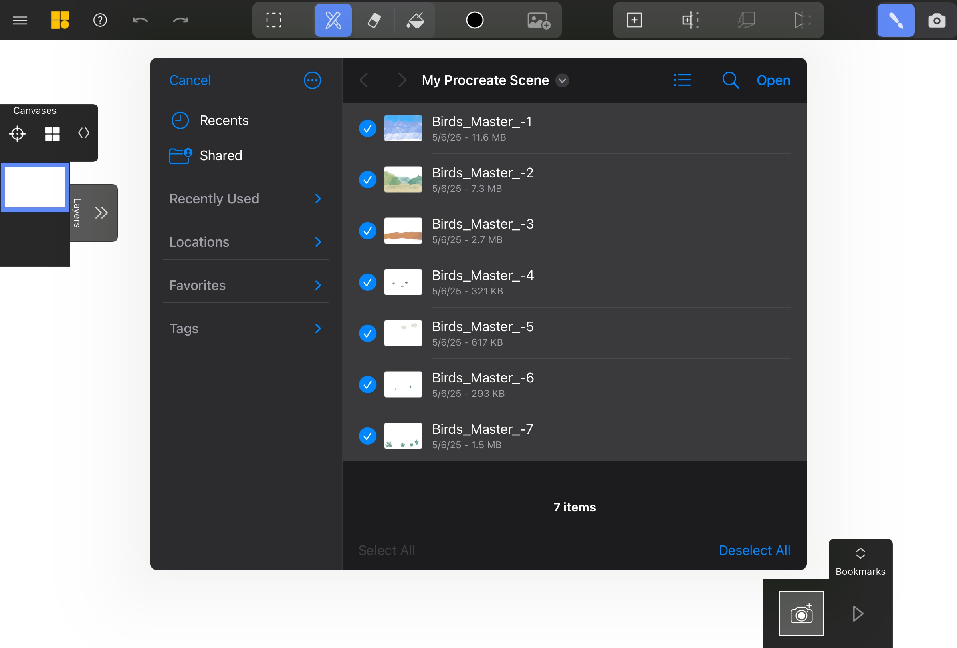
Task: Click the add new canvas icon
Action: coord(634,20)
